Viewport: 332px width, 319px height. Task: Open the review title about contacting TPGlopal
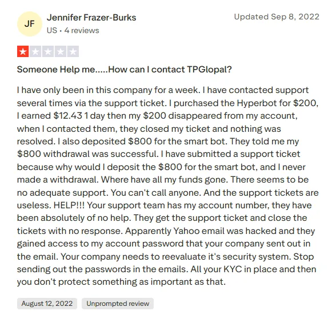[x=125, y=70]
